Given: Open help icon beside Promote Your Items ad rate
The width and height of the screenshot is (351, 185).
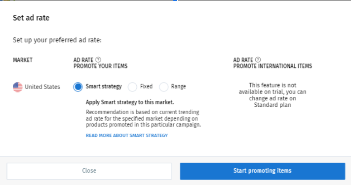Looking at the screenshot, I should [x=98, y=60].
